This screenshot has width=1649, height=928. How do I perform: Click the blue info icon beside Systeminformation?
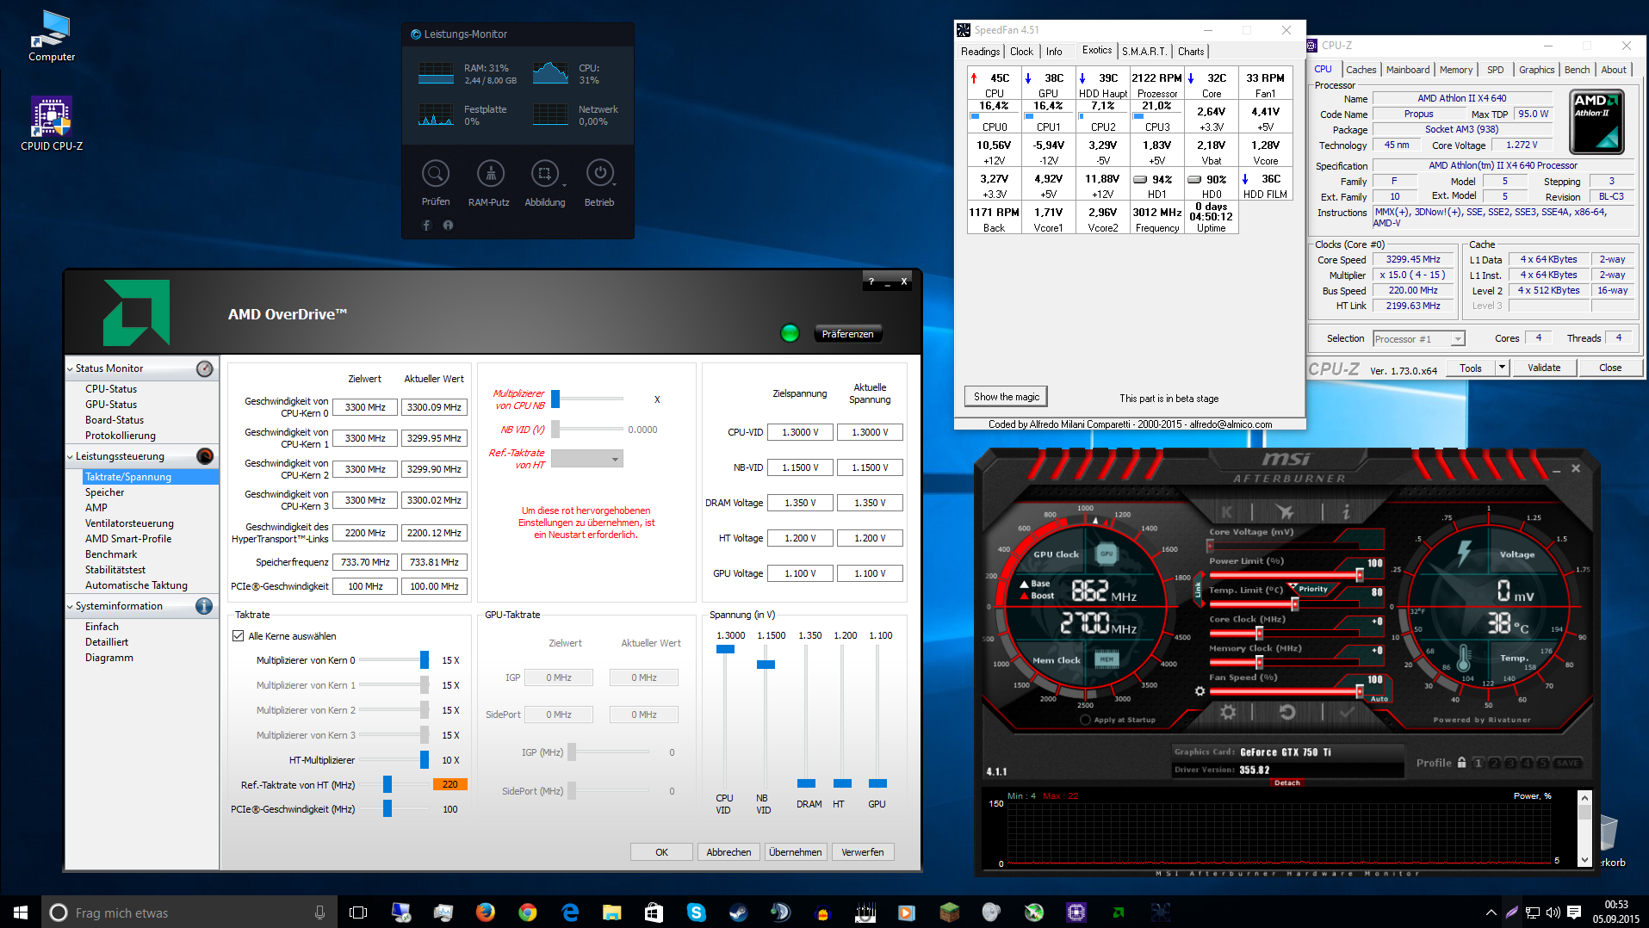click(204, 606)
